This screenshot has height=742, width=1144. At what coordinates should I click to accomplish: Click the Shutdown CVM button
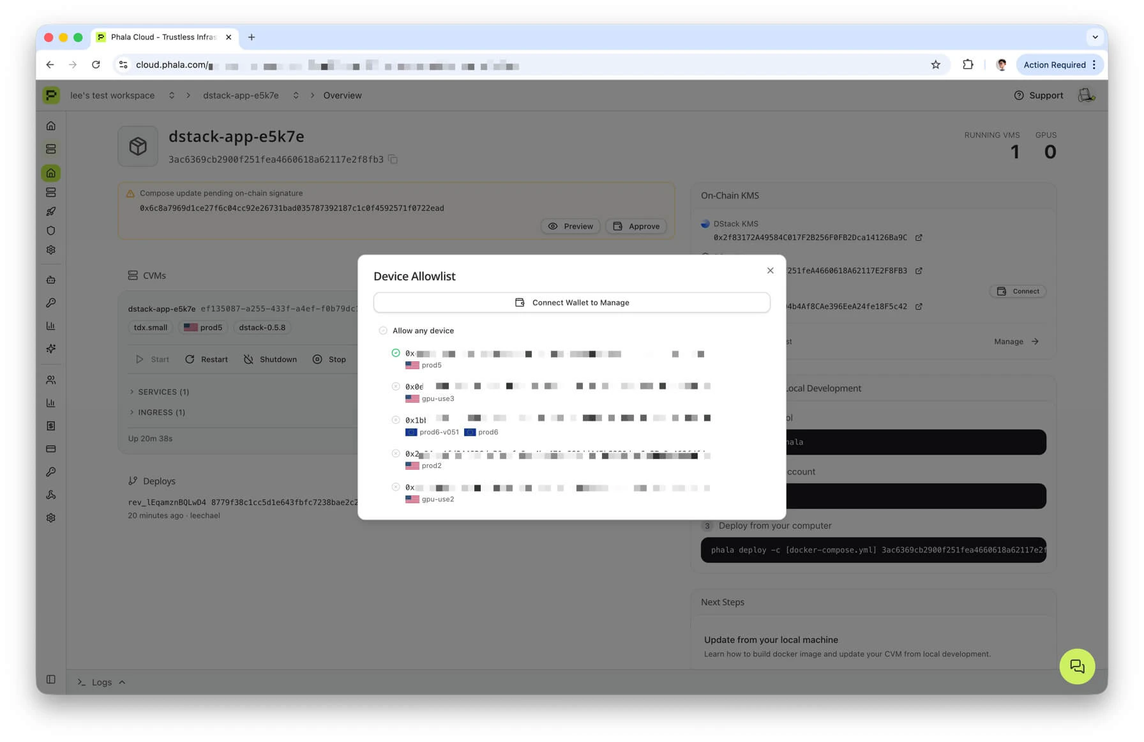pyautogui.click(x=270, y=360)
